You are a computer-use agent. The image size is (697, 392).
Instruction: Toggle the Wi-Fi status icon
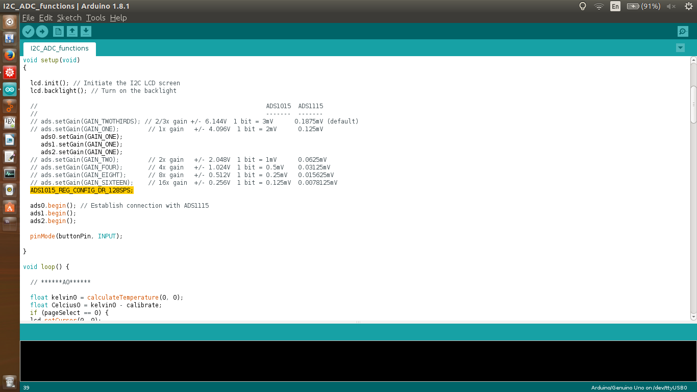point(598,6)
